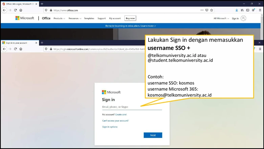Image resolution: width=264 pixels, height=149 pixels.
Task: Click shield tracking icon in Office.com address bar
Action: click(46, 10)
